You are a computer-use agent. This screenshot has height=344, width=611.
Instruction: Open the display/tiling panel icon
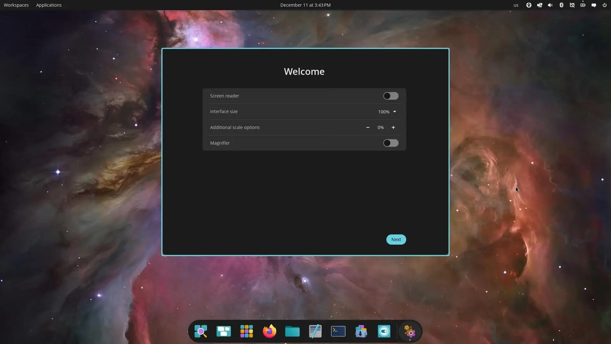tap(540, 5)
